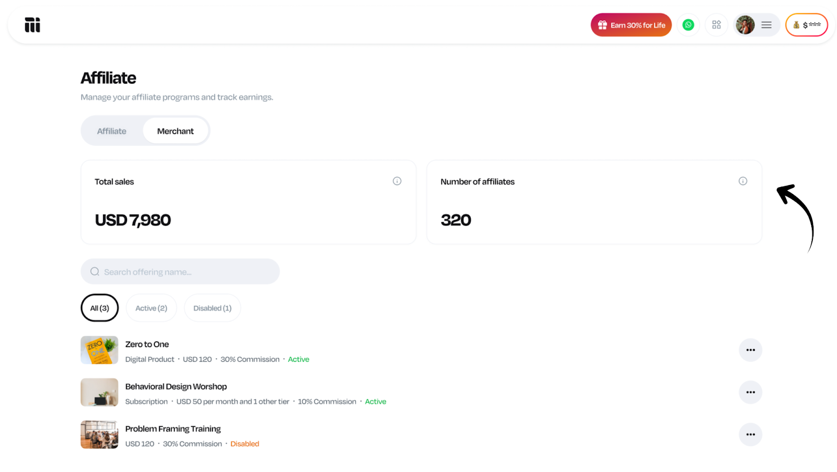Open Behavioral Design Worshop more options
This screenshot has height=472, width=837.
(x=750, y=393)
